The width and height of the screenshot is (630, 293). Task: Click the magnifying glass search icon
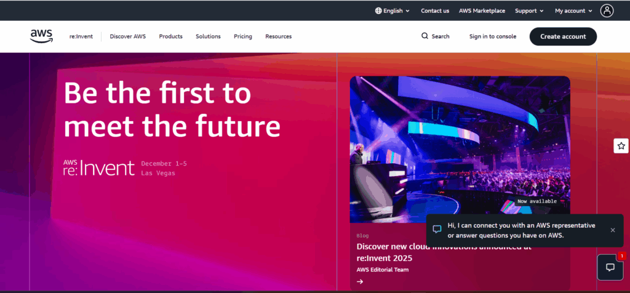425,36
